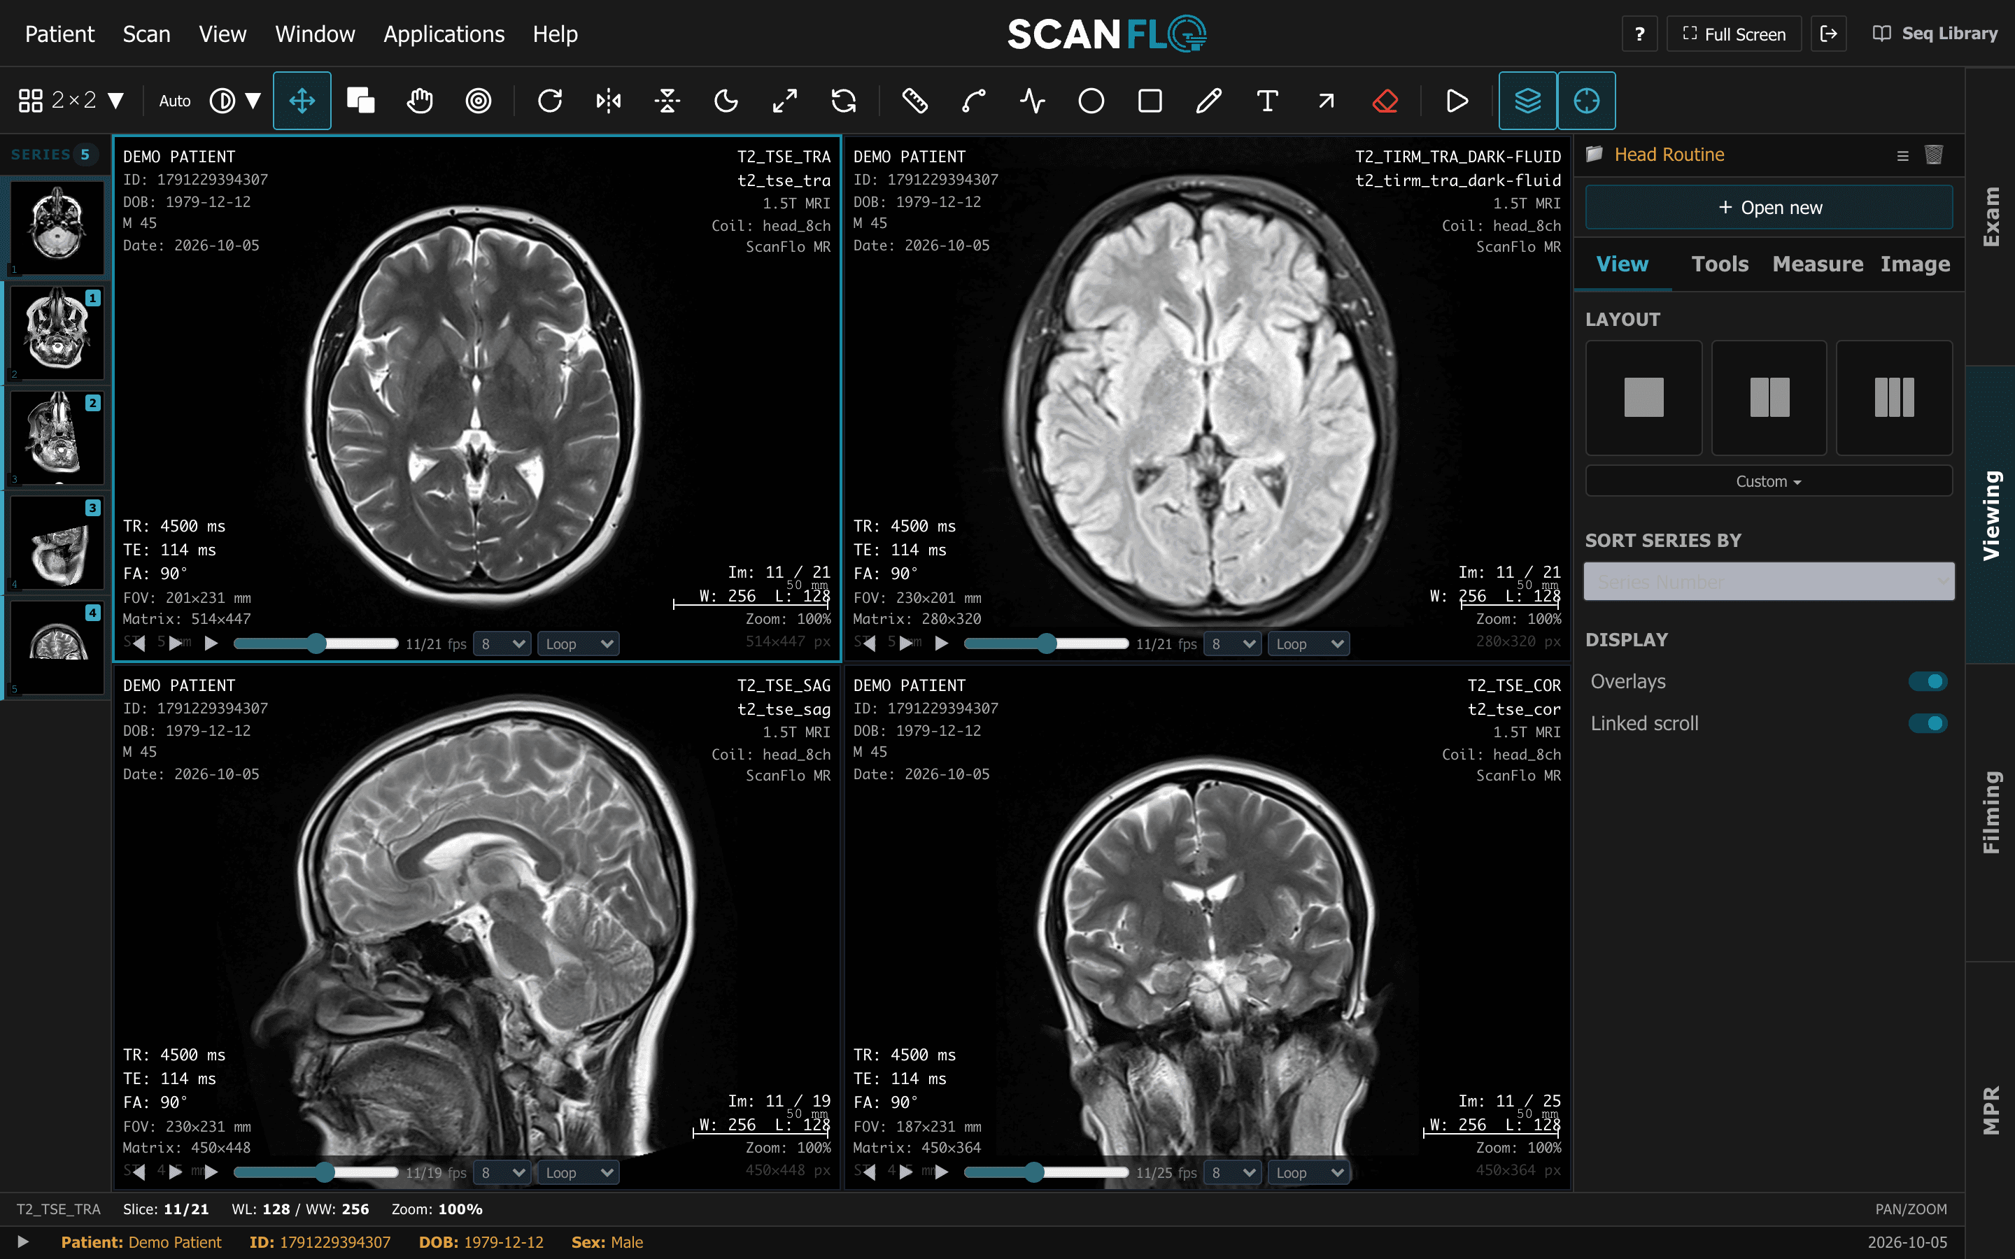Open the Patient menu
The height and width of the screenshot is (1259, 2015).
[x=60, y=34]
